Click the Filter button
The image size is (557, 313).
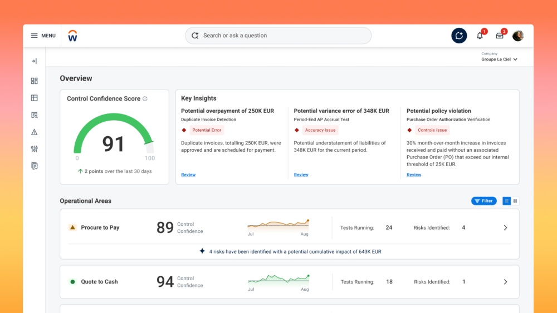483,201
